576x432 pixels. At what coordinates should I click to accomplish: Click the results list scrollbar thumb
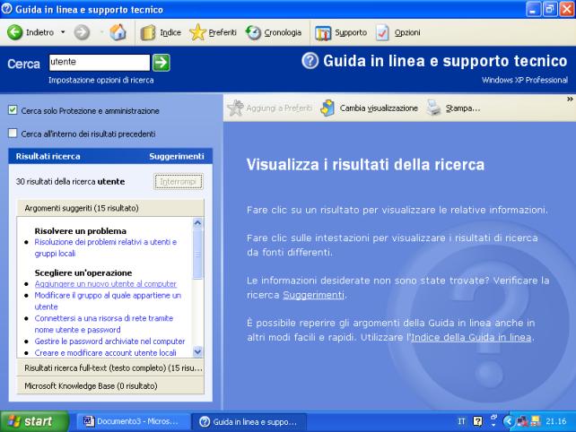pos(197,254)
